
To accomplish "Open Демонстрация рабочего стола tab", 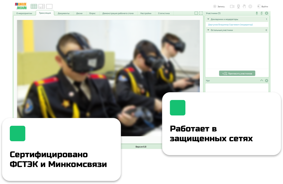I will [118, 13].
